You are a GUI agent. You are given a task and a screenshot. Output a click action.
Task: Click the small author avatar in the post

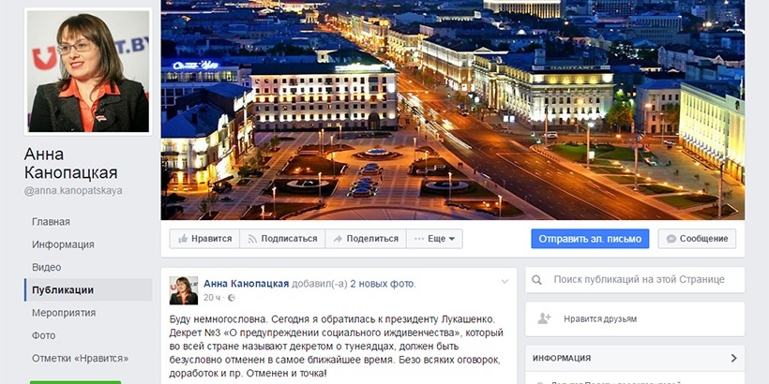tap(184, 290)
